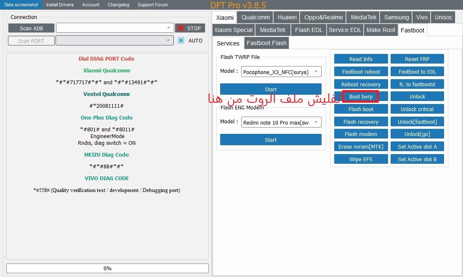The image size is (463, 277).
Task: Click the Fastboot reboot button
Action: click(361, 72)
